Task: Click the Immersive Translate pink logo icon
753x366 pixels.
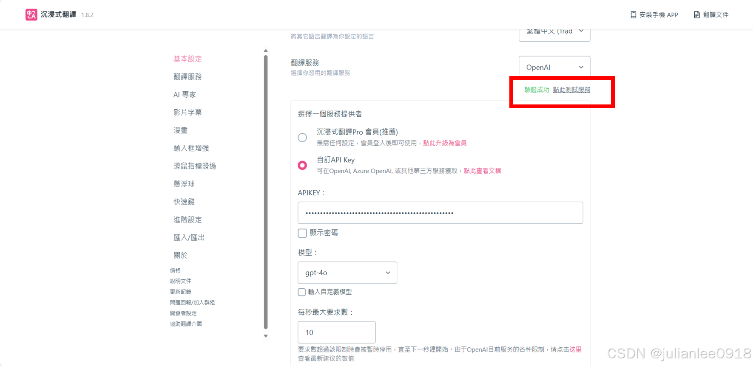Action: 31,14
